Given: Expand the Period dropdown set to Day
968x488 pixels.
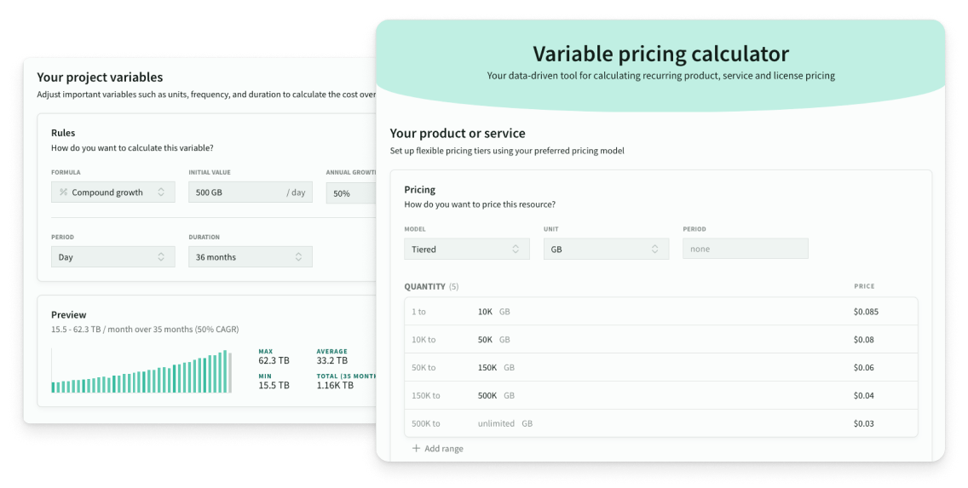Looking at the screenshot, I should click(113, 256).
